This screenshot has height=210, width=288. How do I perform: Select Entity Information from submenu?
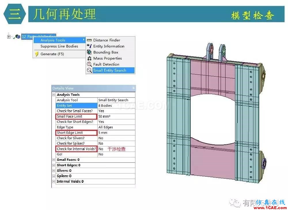point(111,46)
